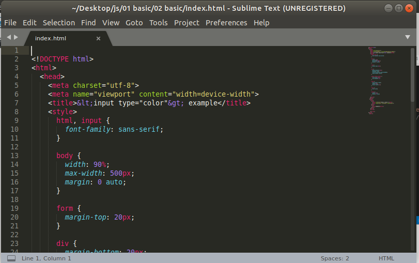
Task: Minimize the Sublime Text window
Action: (x=389, y=8)
